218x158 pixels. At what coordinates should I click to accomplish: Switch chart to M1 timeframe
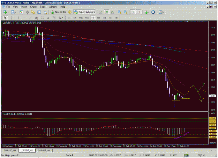(69, 18)
